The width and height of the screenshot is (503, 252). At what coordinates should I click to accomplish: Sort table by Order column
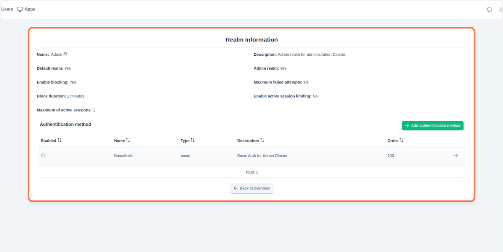pos(401,140)
